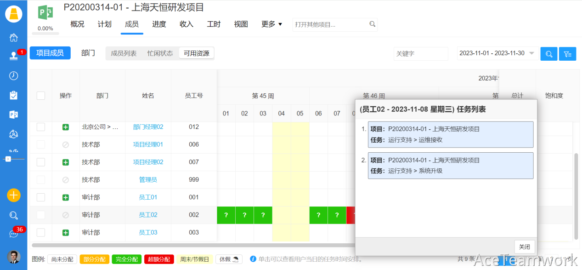The width and height of the screenshot is (582, 270).
Task: Expand the left sidebar using the arrow handle
Action: pos(8,159)
